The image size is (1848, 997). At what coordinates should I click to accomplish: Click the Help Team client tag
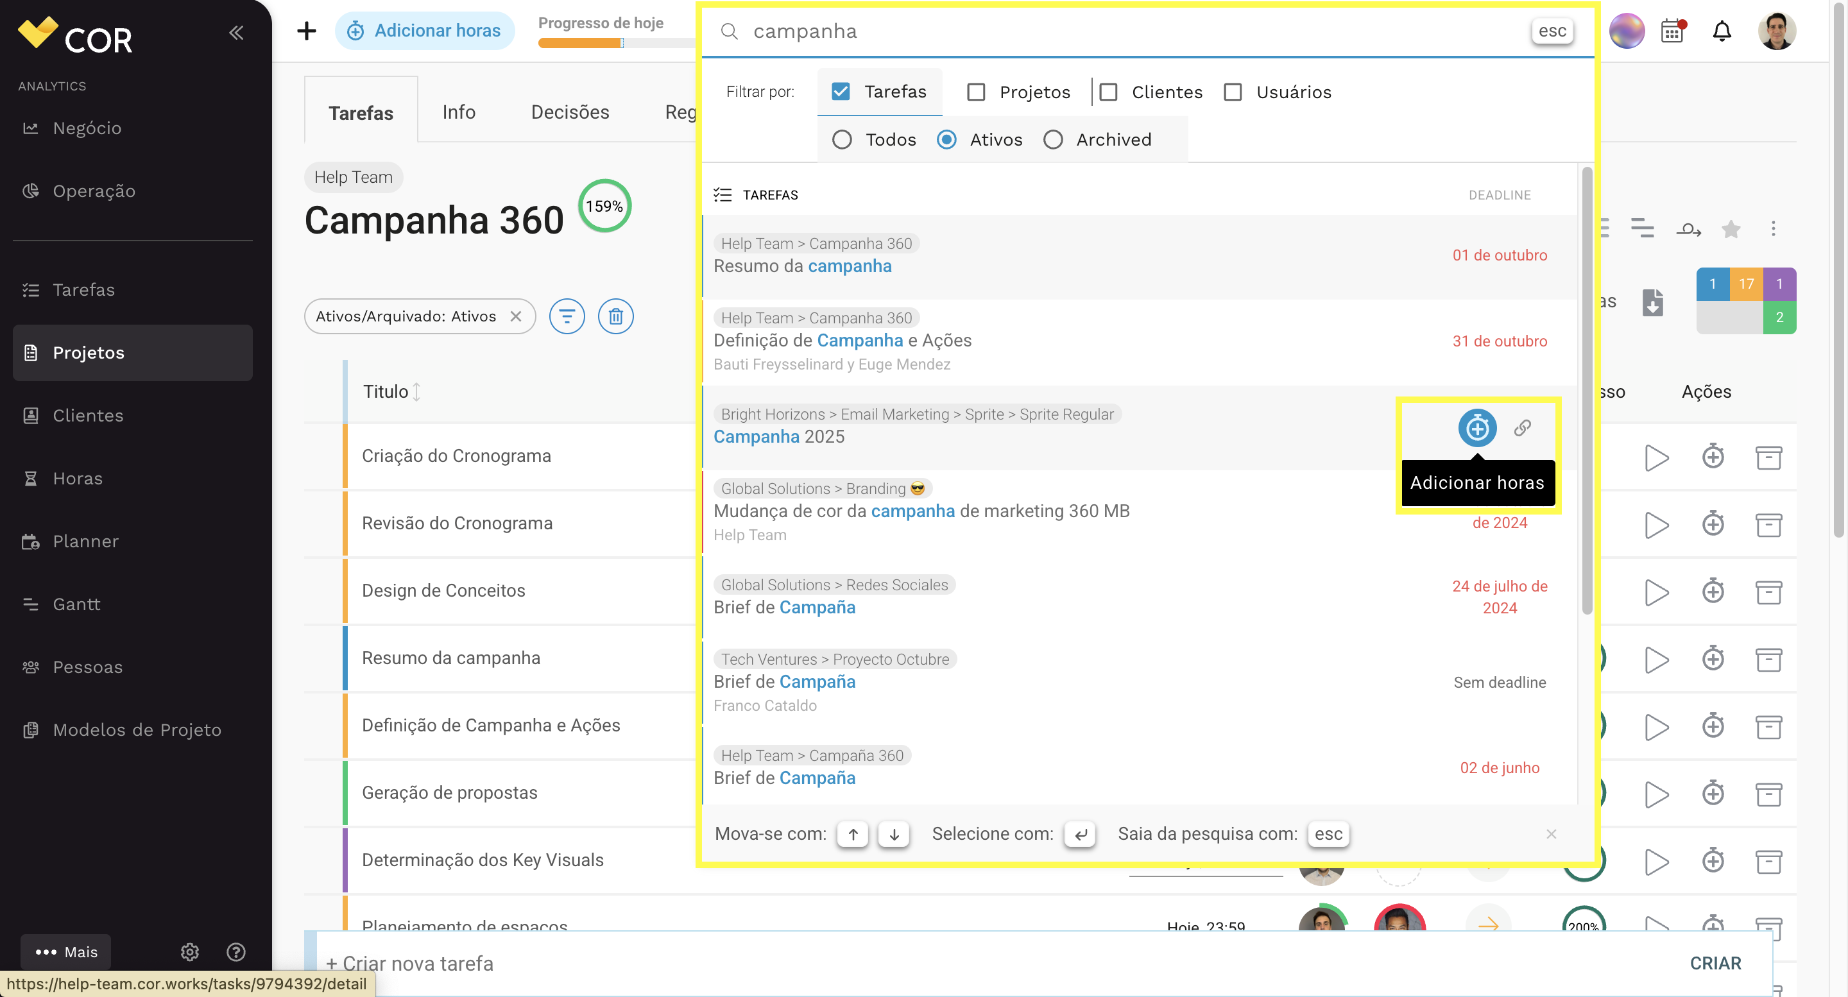[x=354, y=177]
